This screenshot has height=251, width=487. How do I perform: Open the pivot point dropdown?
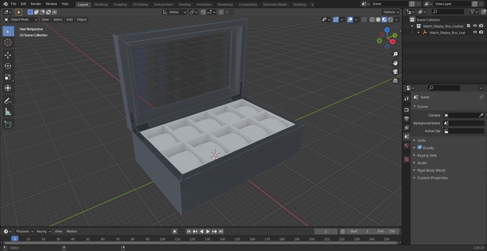(x=194, y=12)
